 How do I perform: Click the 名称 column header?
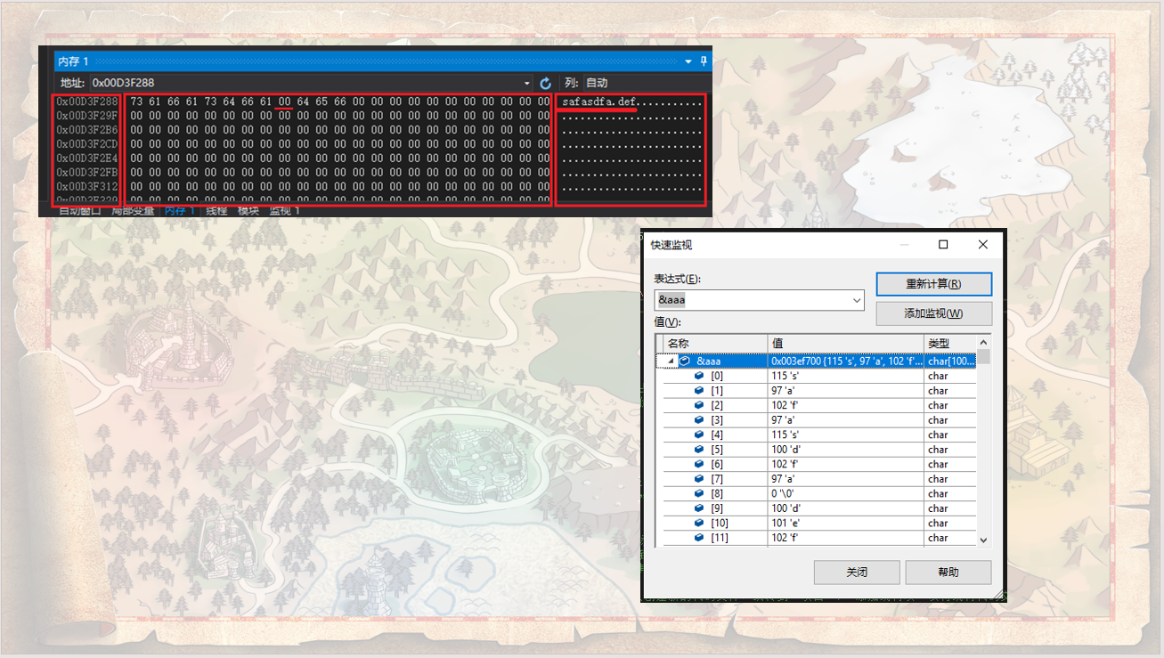(x=716, y=344)
